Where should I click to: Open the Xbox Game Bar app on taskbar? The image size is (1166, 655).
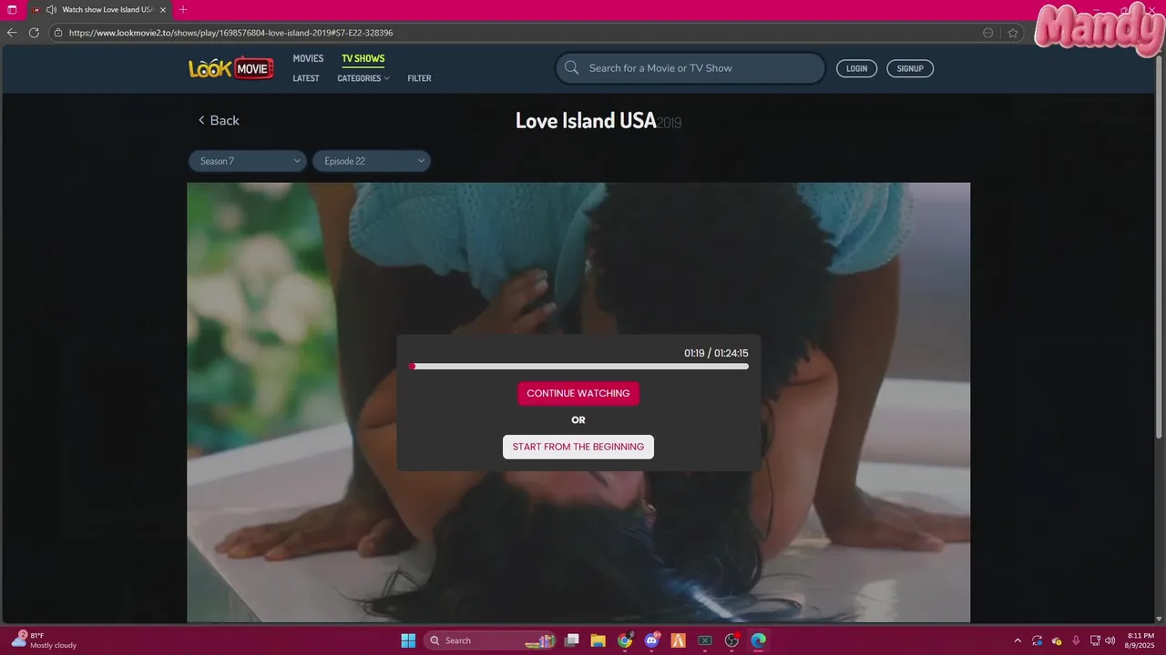(704, 640)
